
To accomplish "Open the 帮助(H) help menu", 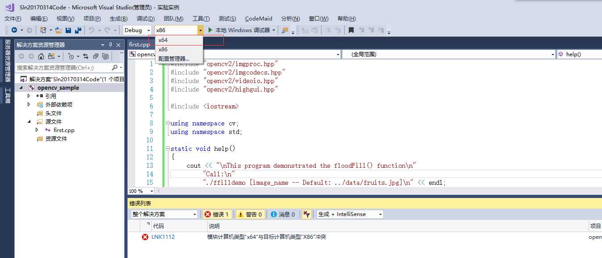I will (347, 18).
